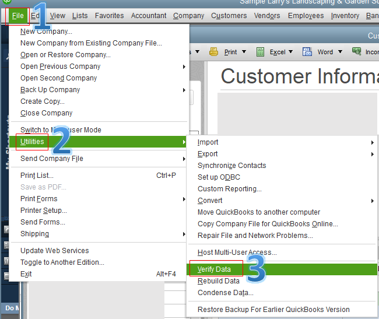Image resolution: width=379 pixels, height=319 pixels.
Task: Click the Word document icon
Action: [x=307, y=52]
